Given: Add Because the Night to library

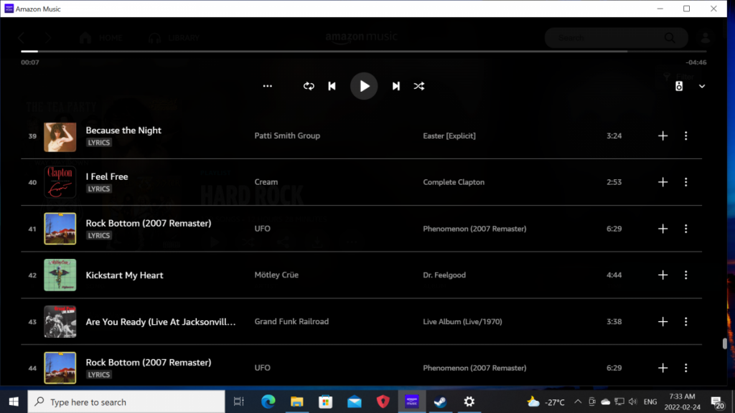Looking at the screenshot, I should coord(663,136).
